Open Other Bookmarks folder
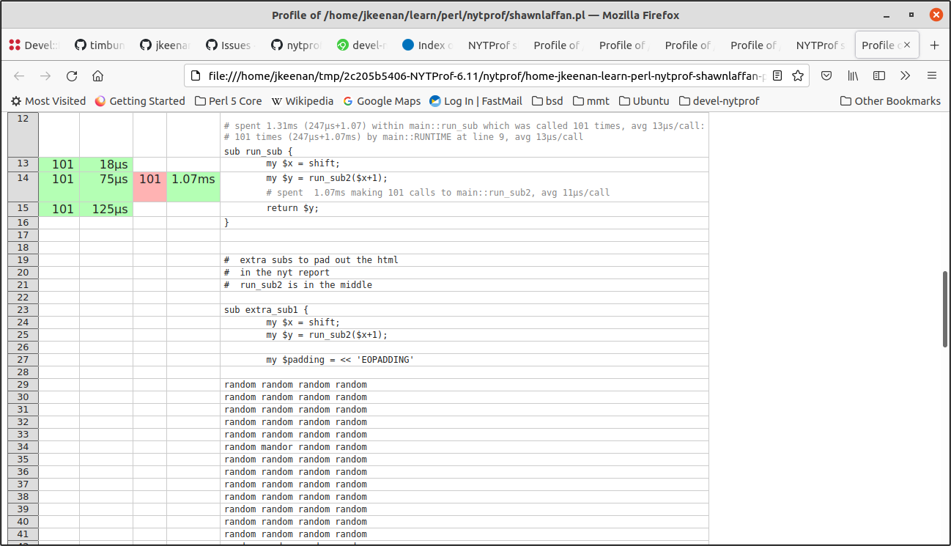The width and height of the screenshot is (951, 546). [x=890, y=101]
